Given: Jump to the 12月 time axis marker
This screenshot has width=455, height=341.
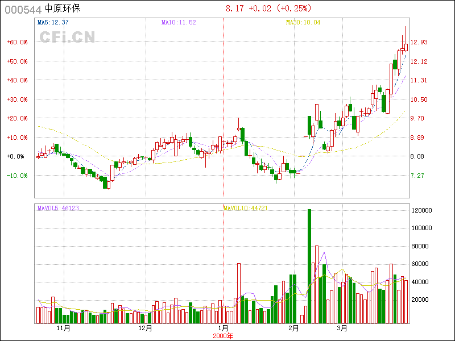Looking at the screenshot, I should [x=145, y=328].
